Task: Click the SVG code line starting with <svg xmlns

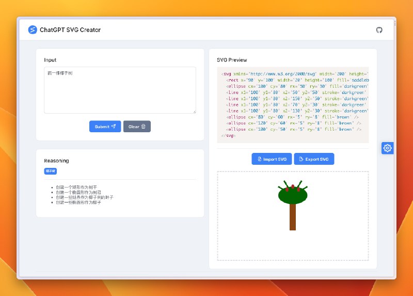Action: click(x=295, y=74)
